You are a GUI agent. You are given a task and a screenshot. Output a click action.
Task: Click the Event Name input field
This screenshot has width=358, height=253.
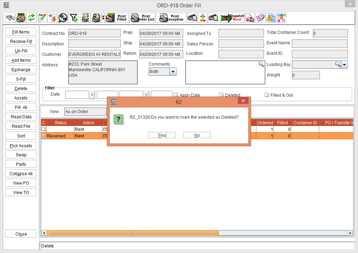click(x=320, y=44)
